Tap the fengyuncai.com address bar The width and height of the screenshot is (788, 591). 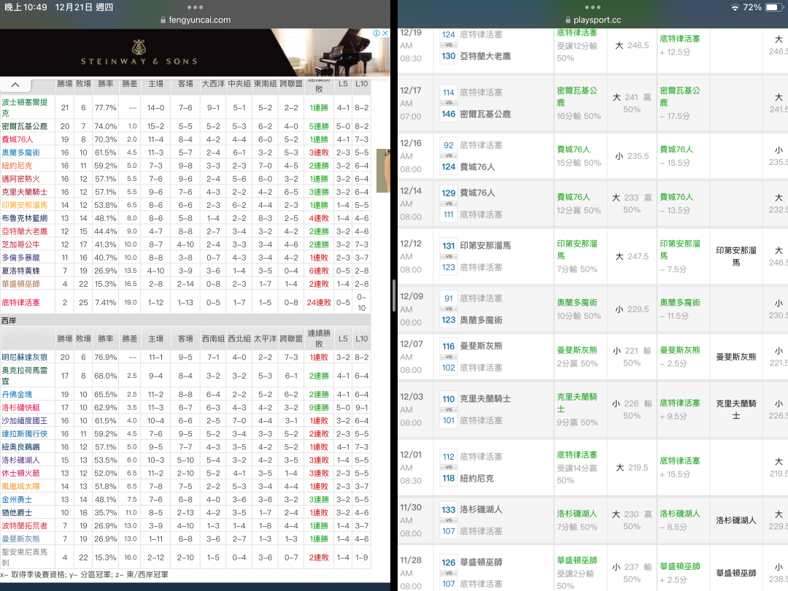point(196,20)
